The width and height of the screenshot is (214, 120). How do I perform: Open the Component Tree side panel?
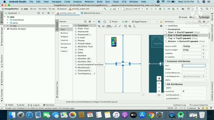pos(57,90)
